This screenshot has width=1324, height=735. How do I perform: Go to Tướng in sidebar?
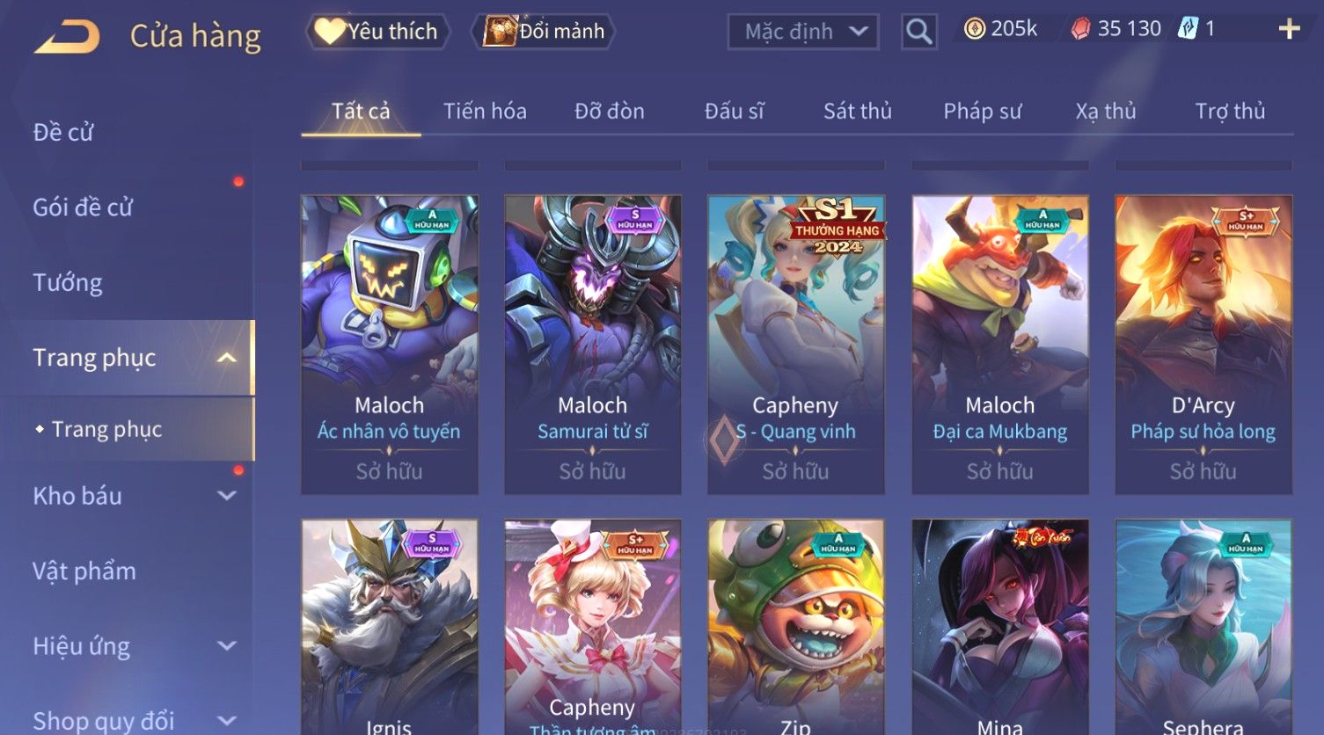[x=68, y=283]
